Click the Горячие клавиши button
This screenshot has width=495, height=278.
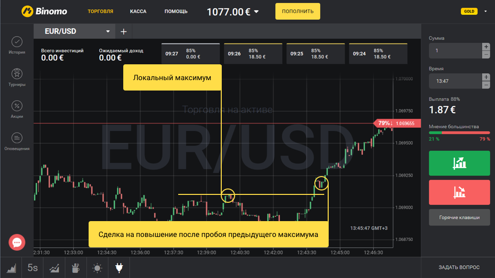tap(459, 218)
